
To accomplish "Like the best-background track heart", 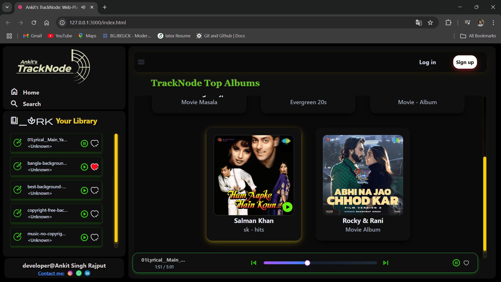I will [x=95, y=190].
